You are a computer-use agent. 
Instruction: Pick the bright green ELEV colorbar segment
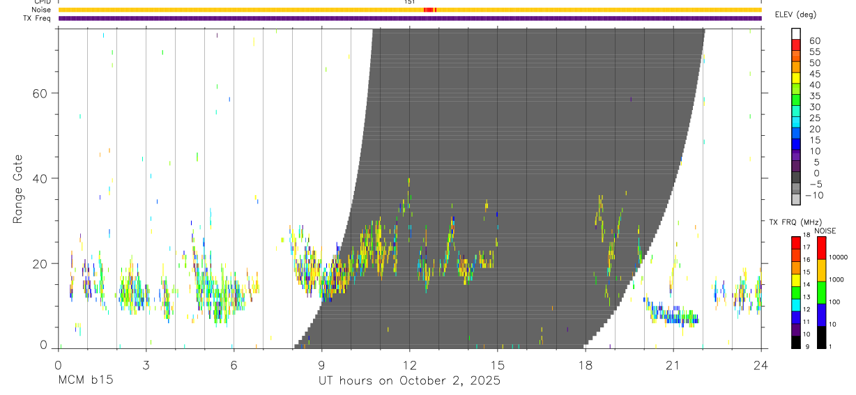pyautogui.click(x=796, y=100)
